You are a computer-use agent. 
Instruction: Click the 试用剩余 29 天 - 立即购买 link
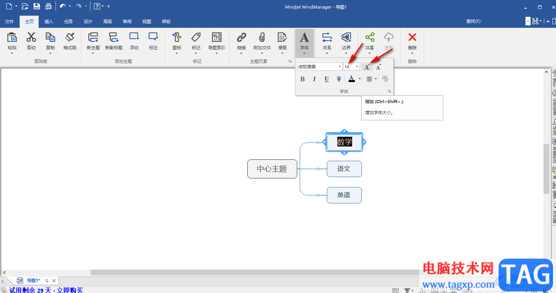(46, 290)
